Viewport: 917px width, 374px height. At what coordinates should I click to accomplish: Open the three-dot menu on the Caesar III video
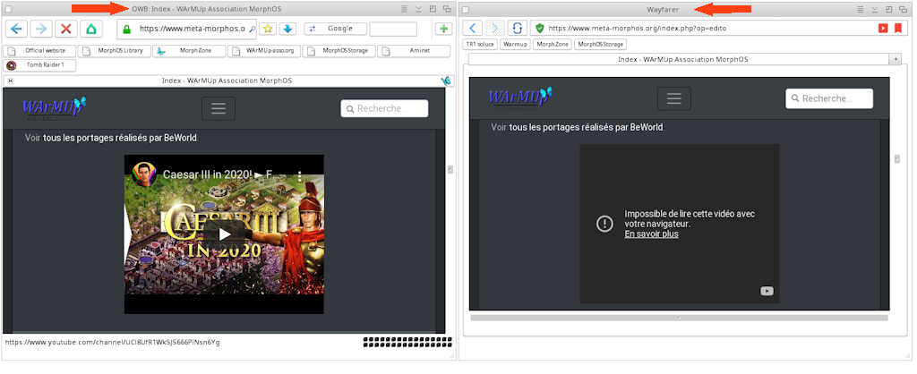tap(299, 174)
